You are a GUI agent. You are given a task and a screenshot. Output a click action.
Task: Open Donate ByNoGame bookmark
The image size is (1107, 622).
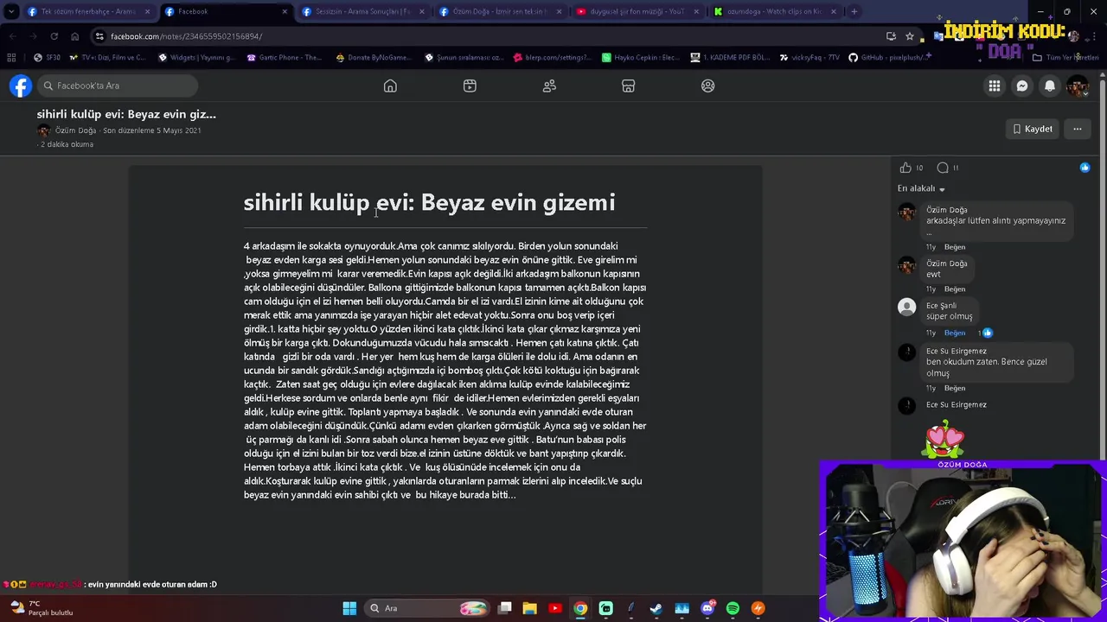point(374,57)
